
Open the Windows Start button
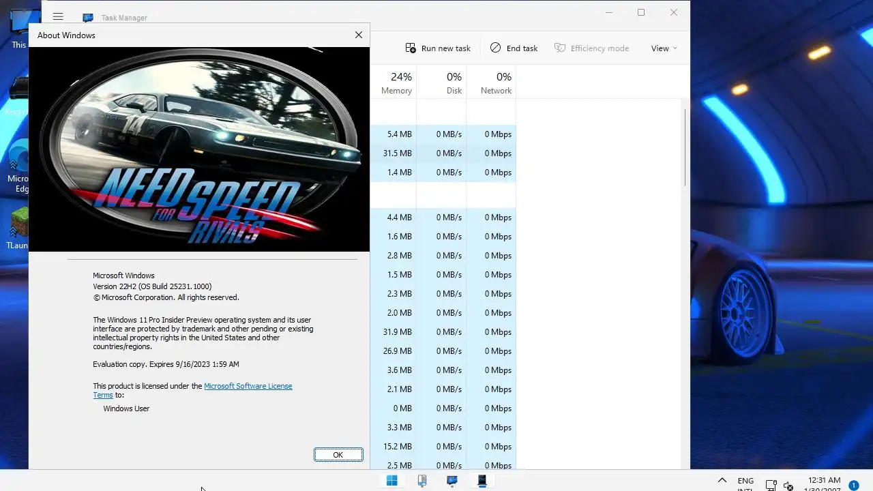click(x=391, y=480)
